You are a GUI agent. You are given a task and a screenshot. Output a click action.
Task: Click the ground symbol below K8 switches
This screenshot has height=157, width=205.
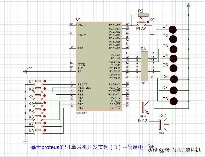pos(25,142)
